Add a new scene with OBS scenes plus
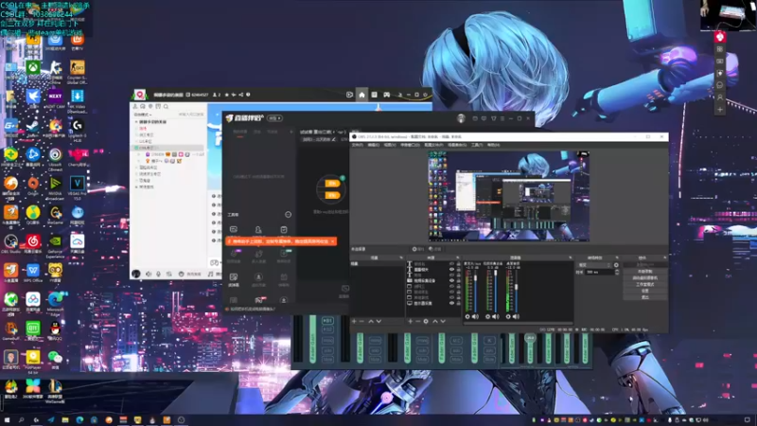This screenshot has width=757, height=426. click(354, 321)
